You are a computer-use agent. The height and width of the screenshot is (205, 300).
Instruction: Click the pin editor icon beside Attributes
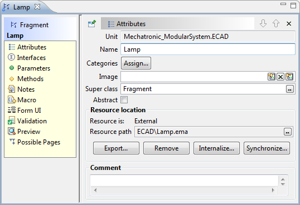coord(92,24)
